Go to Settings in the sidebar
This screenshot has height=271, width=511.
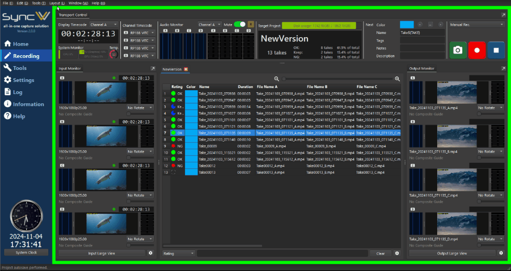[x=23, y=80]
